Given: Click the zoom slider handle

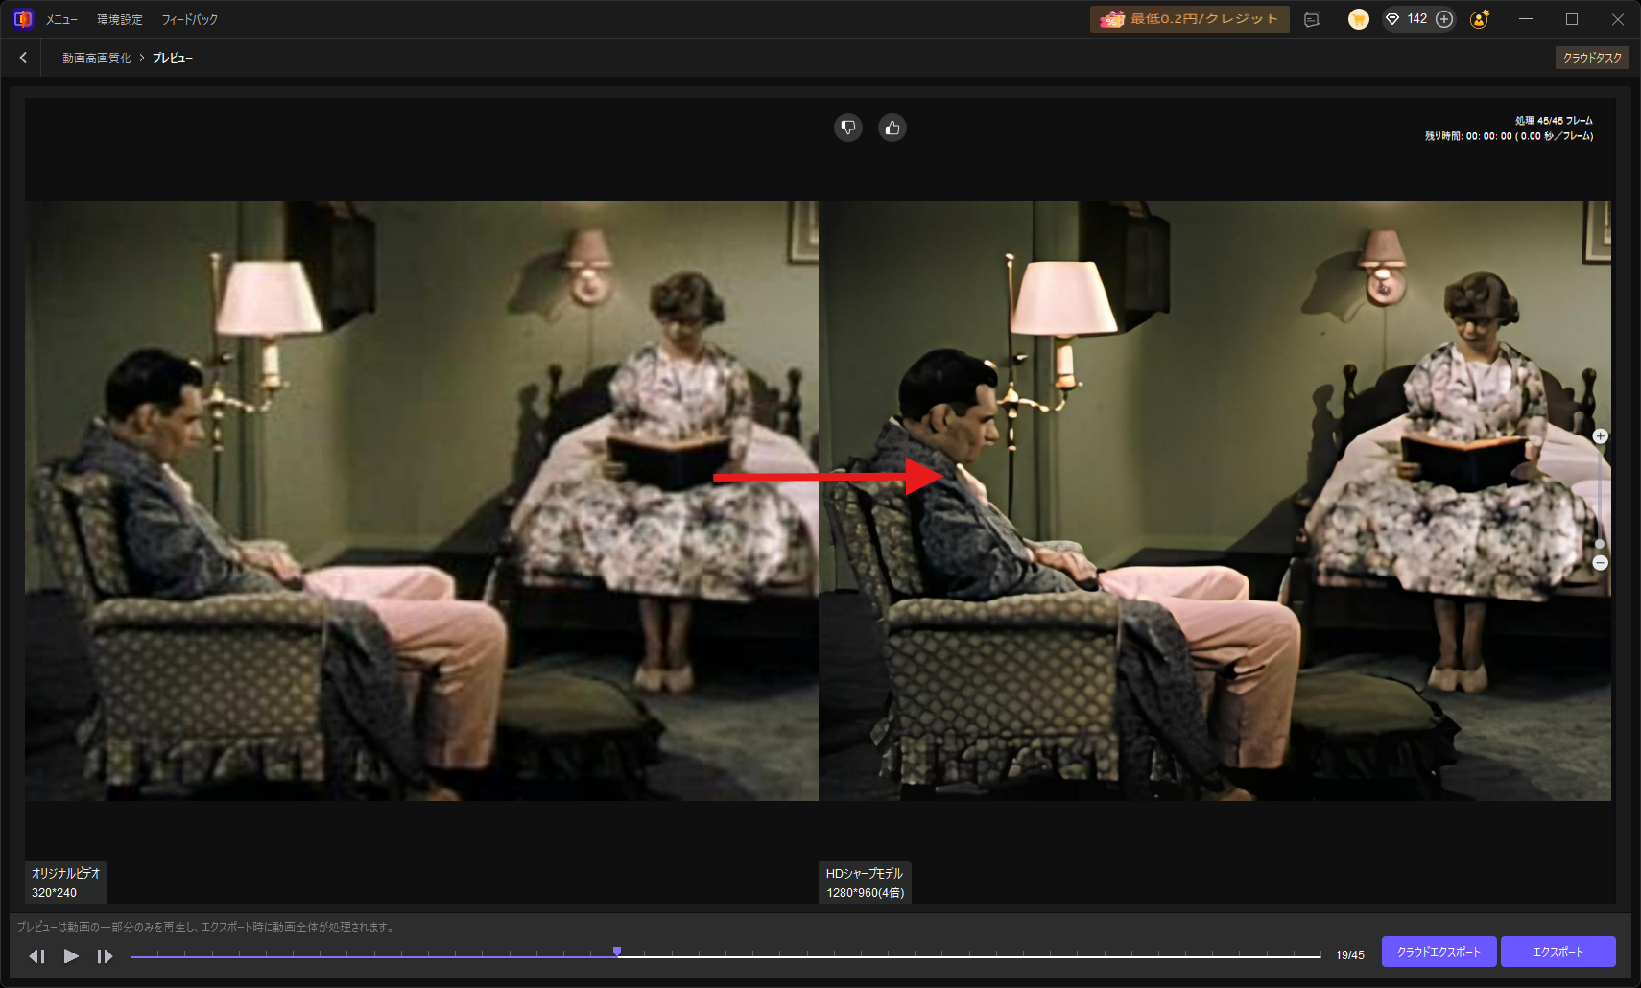Looking at the screenshot, I should click(x=1600, y=544).
